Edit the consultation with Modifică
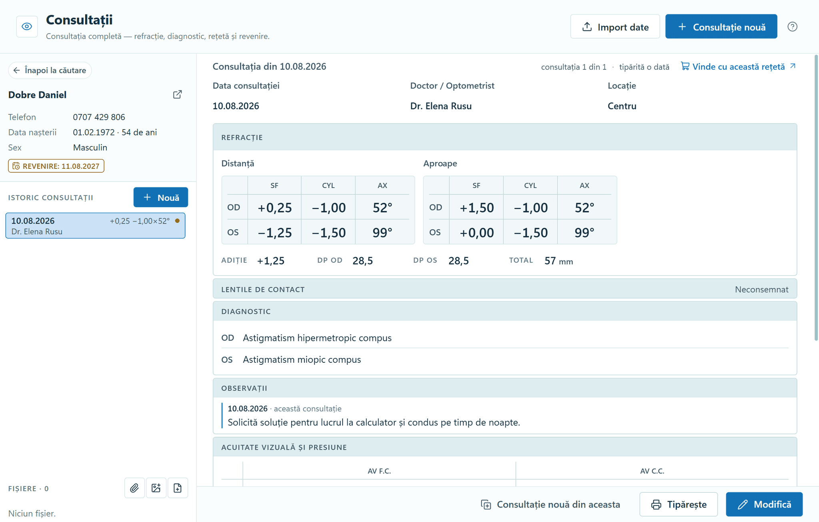The height and width of the screenshot is (522, 819). click(x=764, y=504)
